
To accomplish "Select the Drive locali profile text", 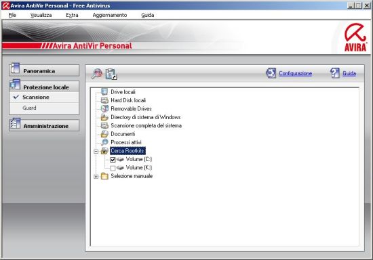I will coord(123,92).
